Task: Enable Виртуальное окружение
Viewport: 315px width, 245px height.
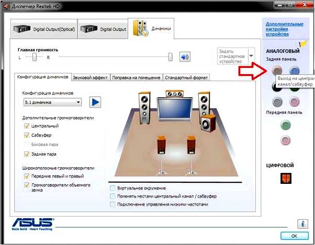Action: [113, 188]
